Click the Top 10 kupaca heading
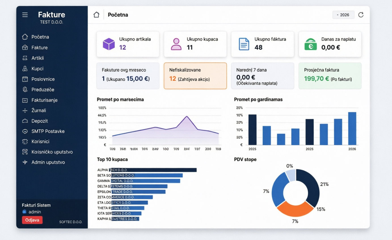This screenshot has width=392, height=240. 112,160
